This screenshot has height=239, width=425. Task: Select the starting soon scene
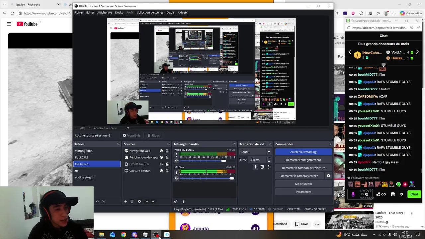(x=97, y=151)
